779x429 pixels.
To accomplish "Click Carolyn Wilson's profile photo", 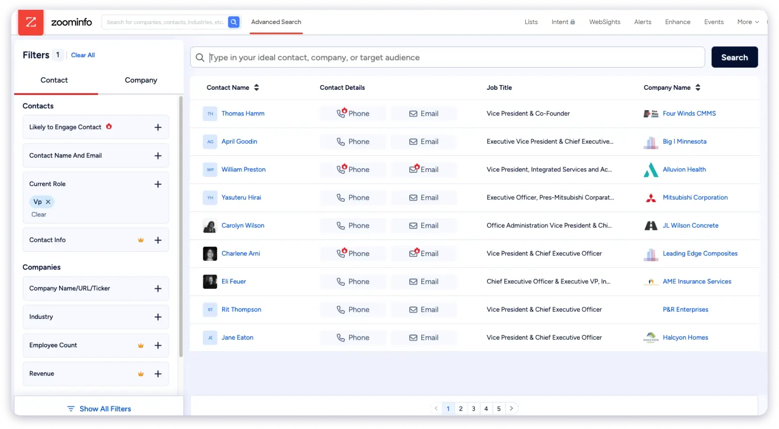I will pyautogui.click(x=210, y=226).
